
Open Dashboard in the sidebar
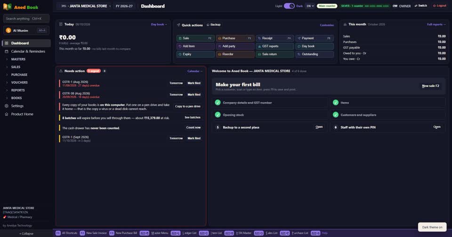(x=26, y=43)
